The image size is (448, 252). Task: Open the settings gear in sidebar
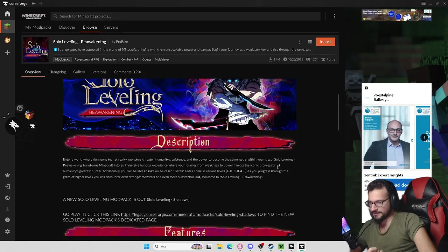[7, 231]
